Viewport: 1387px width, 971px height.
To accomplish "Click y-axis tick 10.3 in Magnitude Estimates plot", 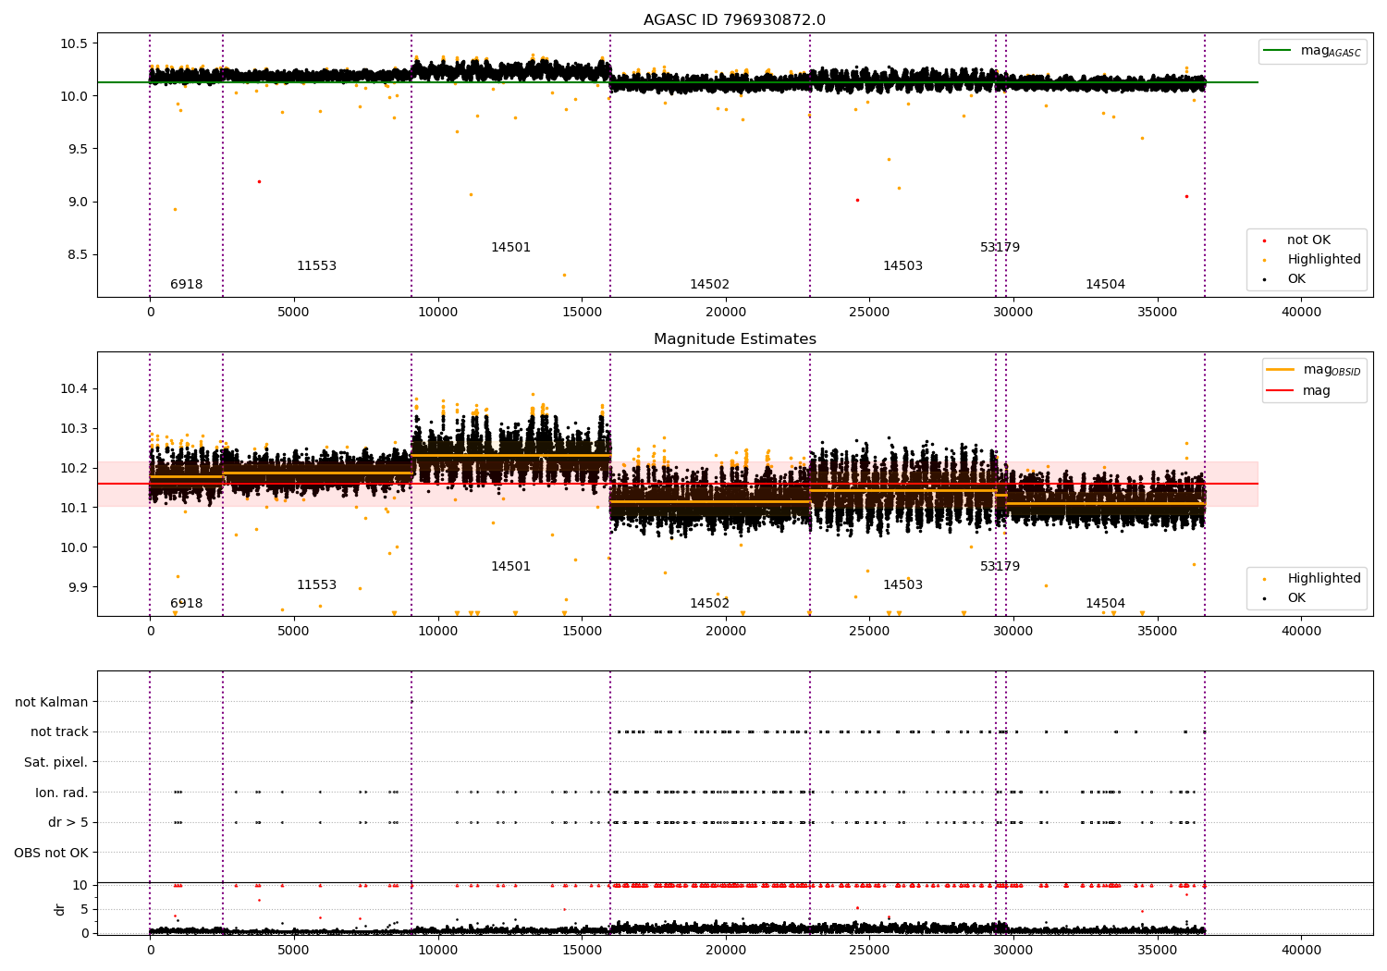I will (74, 429).
